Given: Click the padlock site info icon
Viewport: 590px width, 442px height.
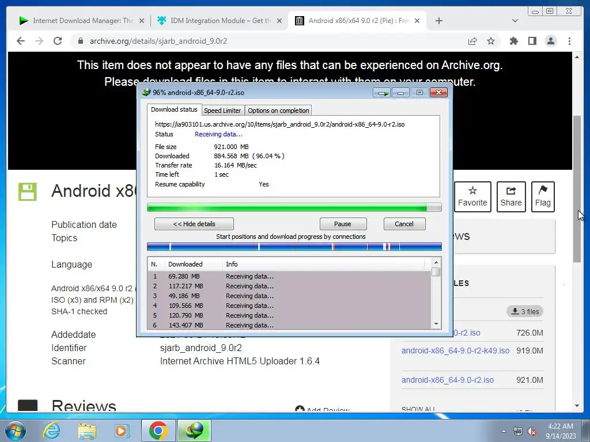Looking at the screenshot, I should tap(80, 41).
